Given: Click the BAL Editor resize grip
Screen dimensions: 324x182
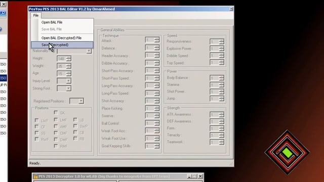Looking at the screenshot, I should coord(231,164).
